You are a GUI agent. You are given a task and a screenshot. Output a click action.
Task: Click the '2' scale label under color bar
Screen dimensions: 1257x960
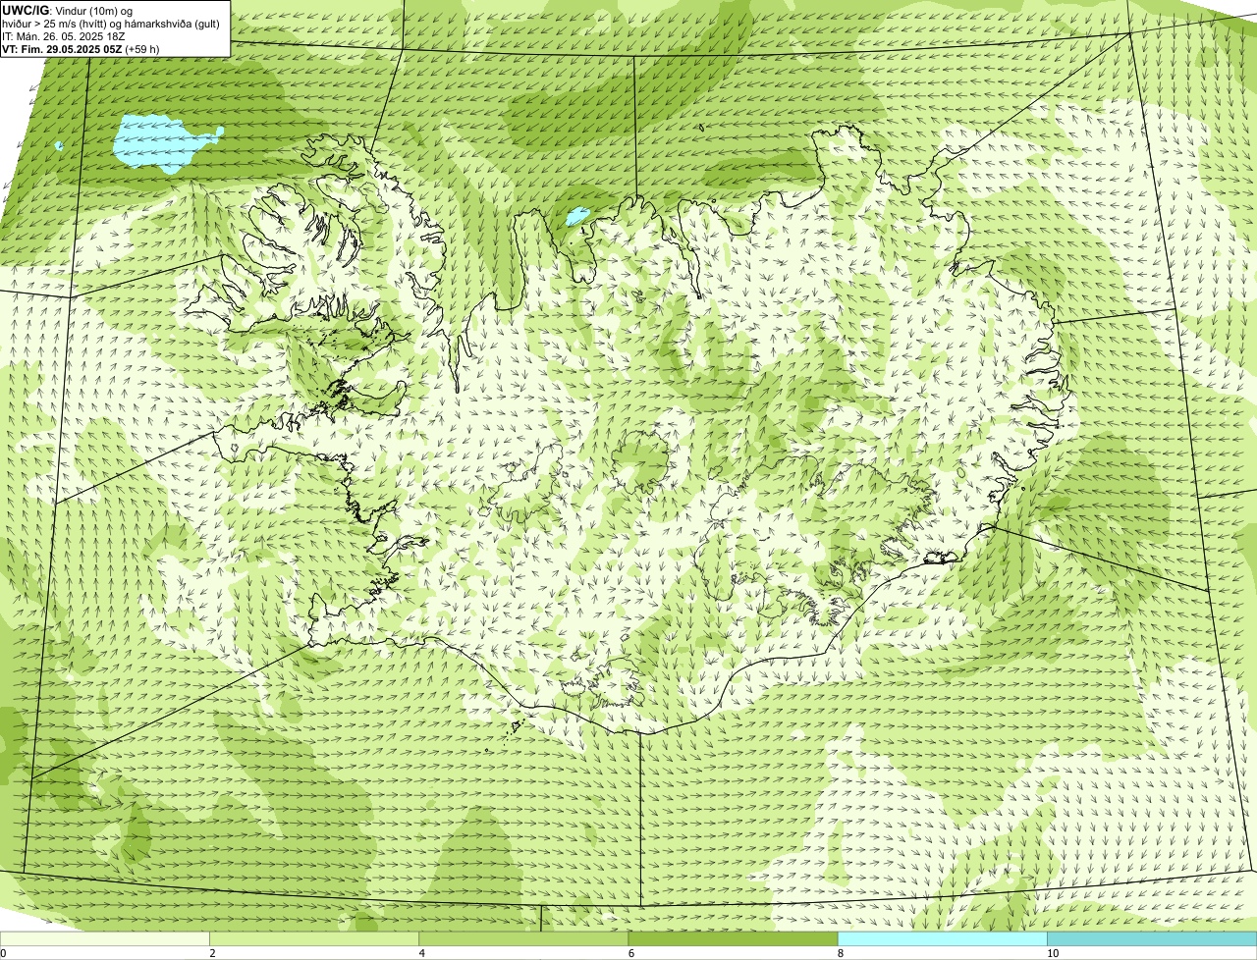212,953
